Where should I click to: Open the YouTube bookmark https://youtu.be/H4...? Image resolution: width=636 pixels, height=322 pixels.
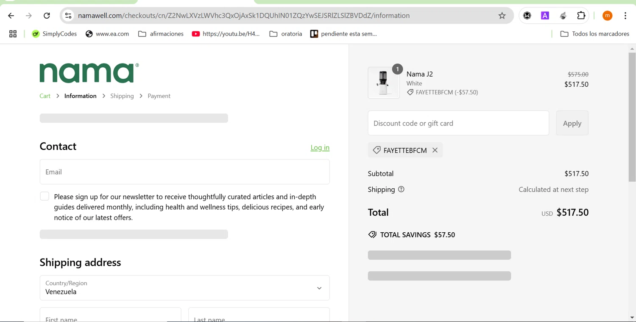click(x=226, y=34)
